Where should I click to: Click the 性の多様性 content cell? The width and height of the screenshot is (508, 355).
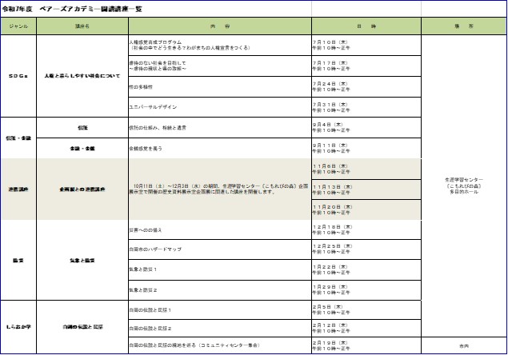220,87
